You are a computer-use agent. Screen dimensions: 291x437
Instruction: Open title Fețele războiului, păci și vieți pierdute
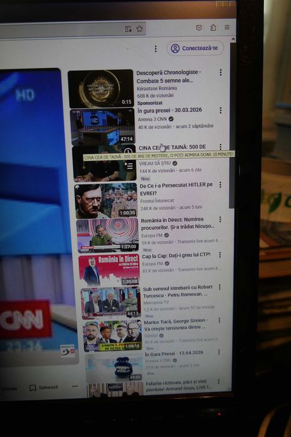coord(178,385)
